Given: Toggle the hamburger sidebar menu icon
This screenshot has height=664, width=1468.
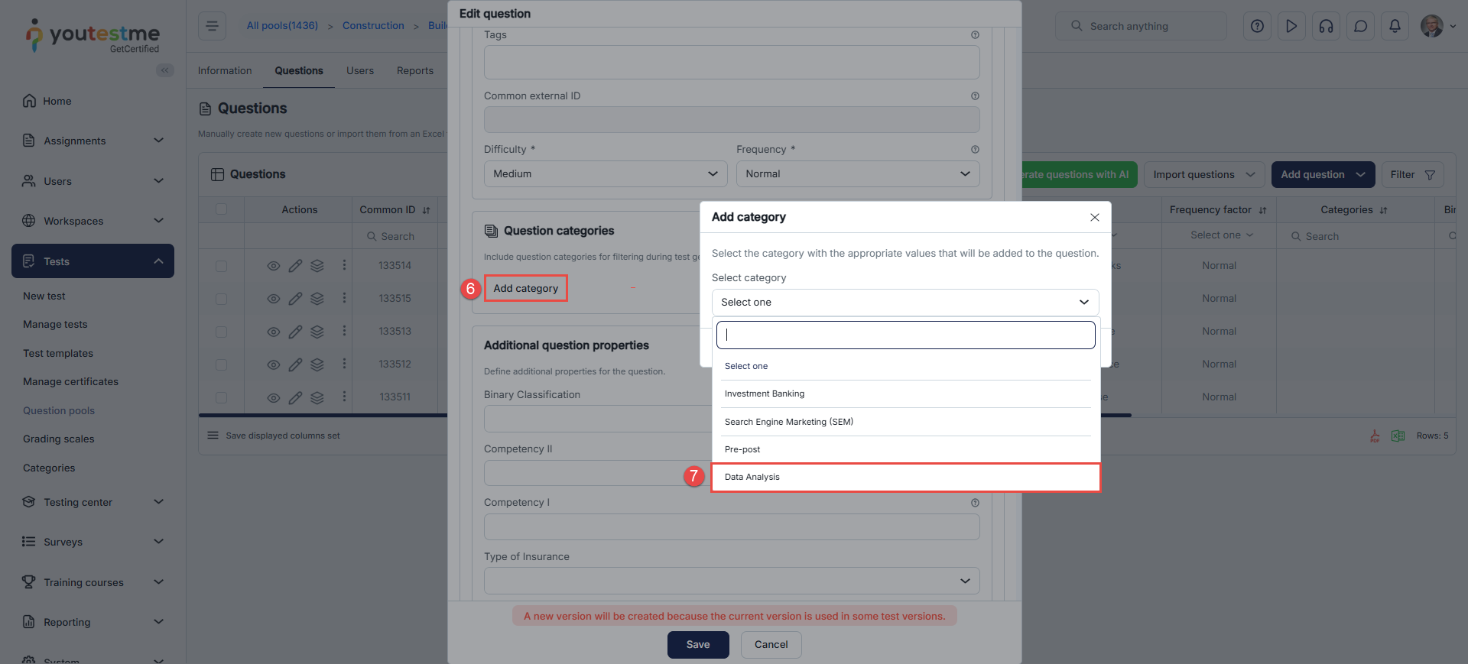Looking at the screenshot, I should [x=212, y=26].
